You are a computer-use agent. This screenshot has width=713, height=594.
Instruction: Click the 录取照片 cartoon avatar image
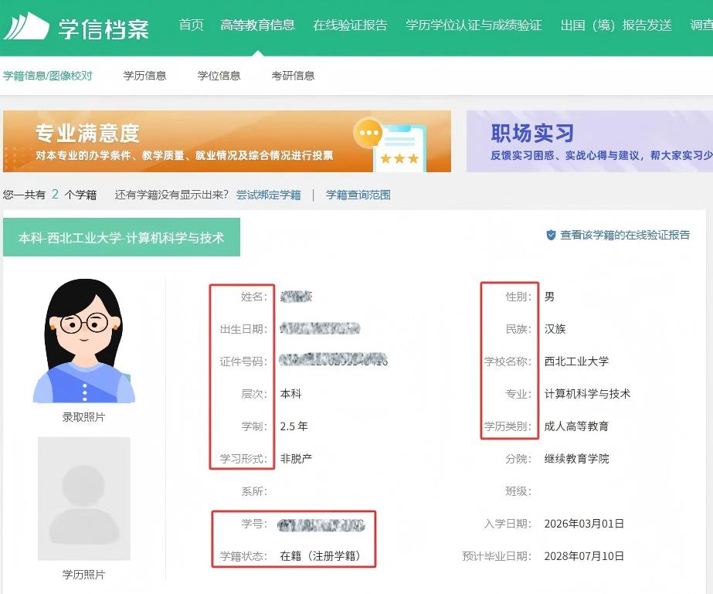click(x=83, y=341)
